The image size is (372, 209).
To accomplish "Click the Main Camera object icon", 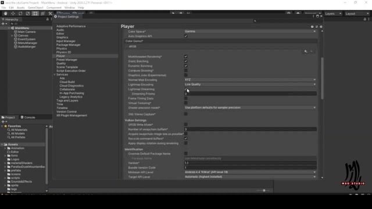I will pyautogui.click(x=16, y=32).
